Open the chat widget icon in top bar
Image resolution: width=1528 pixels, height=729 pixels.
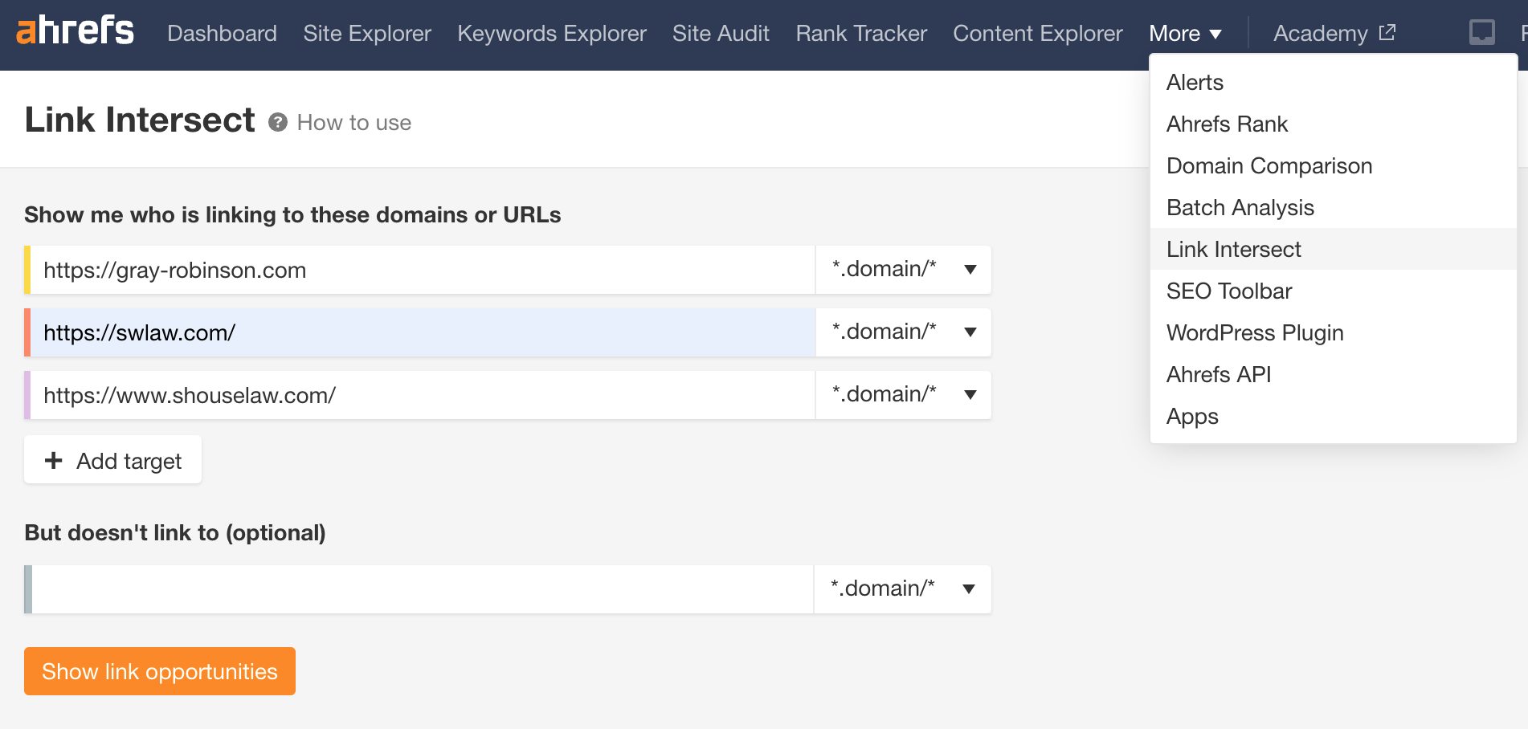(x=1481, y=33)
